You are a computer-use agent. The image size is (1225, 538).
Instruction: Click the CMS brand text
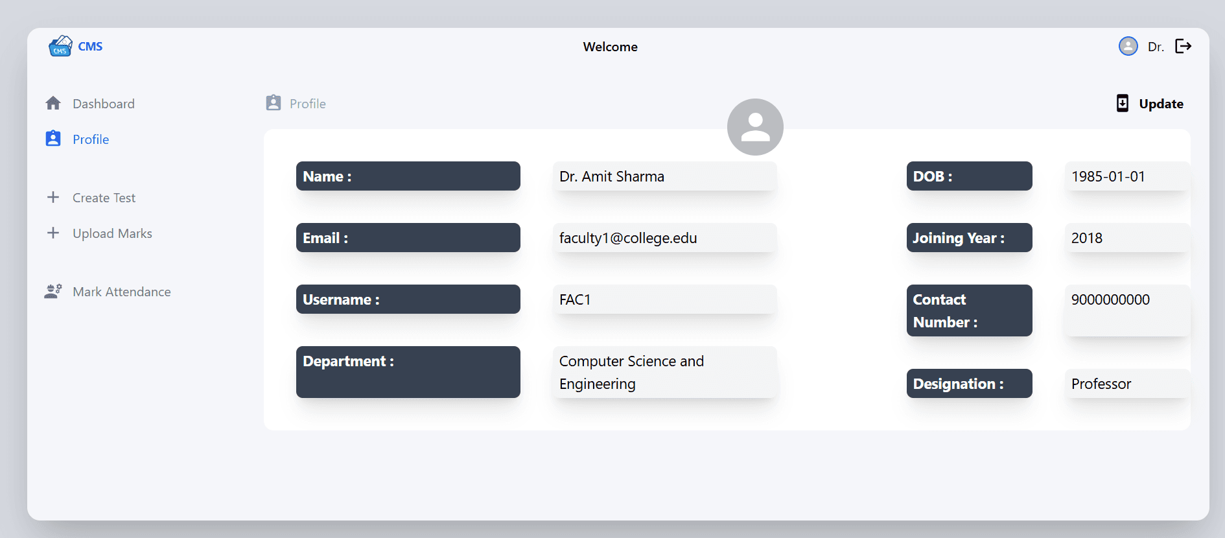point(90,47)
